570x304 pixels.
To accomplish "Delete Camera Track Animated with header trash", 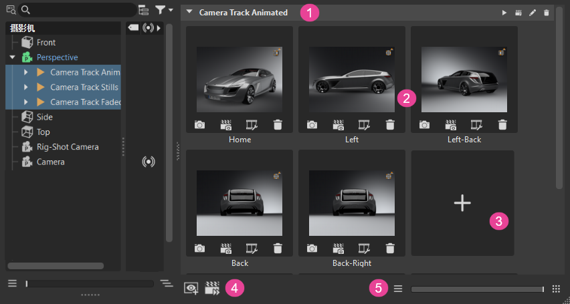I will pos(547,13).
